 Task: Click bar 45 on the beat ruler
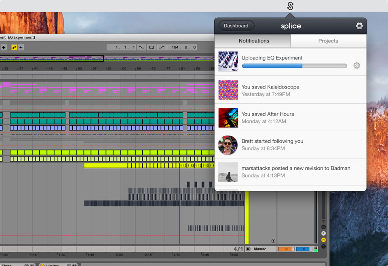click(51, 69)
